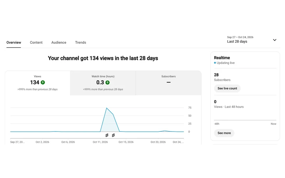Open the Trends tab
The width and height of the screenshot is (285, 178).
point(81,42)
